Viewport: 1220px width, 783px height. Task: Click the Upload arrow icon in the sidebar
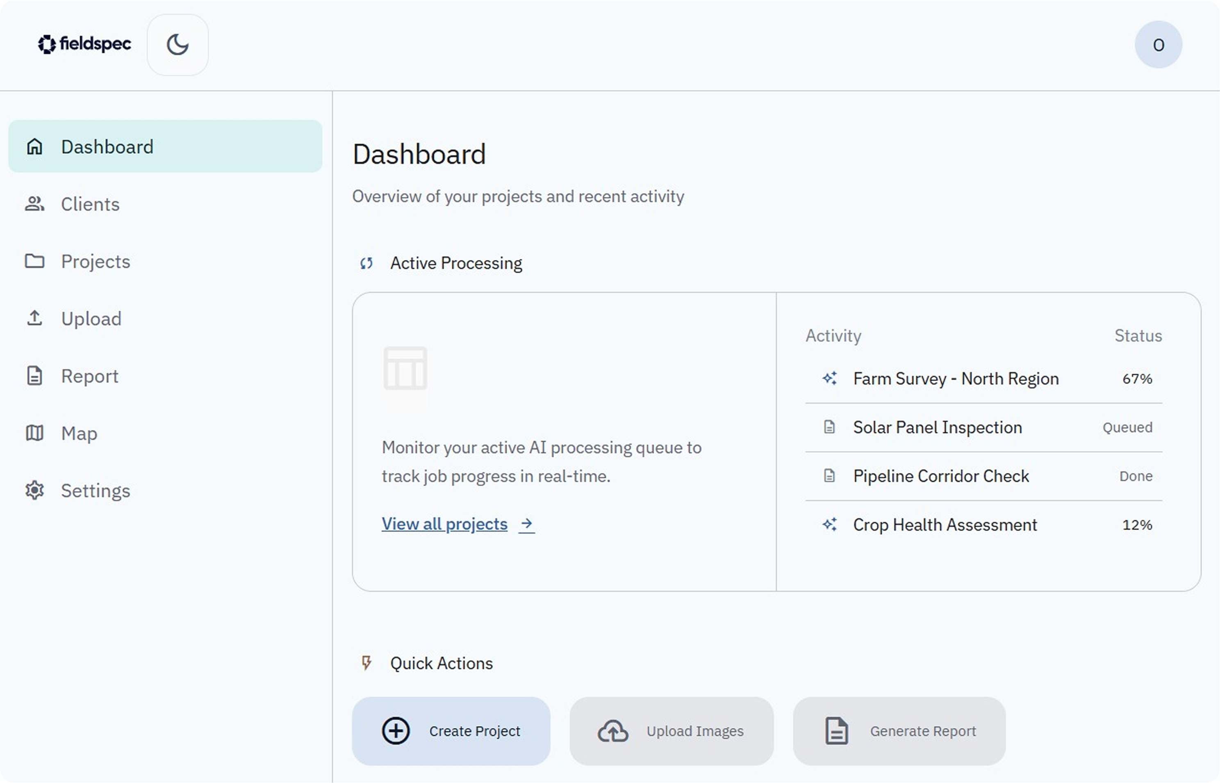(x=34, y=318)
